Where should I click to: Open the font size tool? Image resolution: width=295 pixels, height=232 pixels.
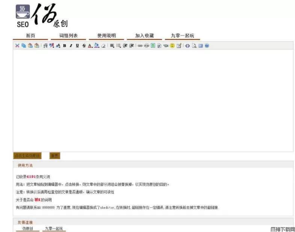[x=58, y=45]
